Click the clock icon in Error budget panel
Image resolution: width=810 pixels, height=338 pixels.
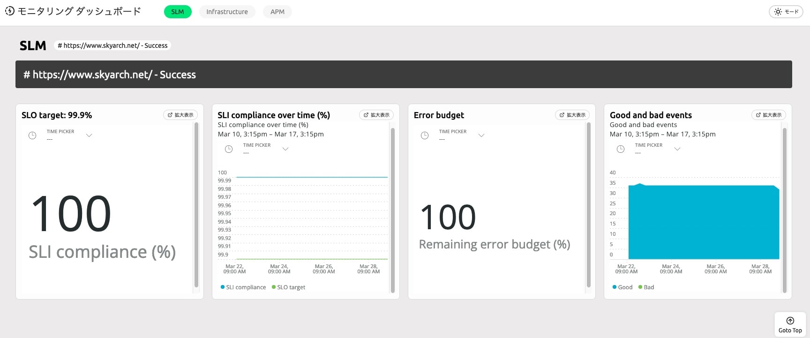click(425, 135)
